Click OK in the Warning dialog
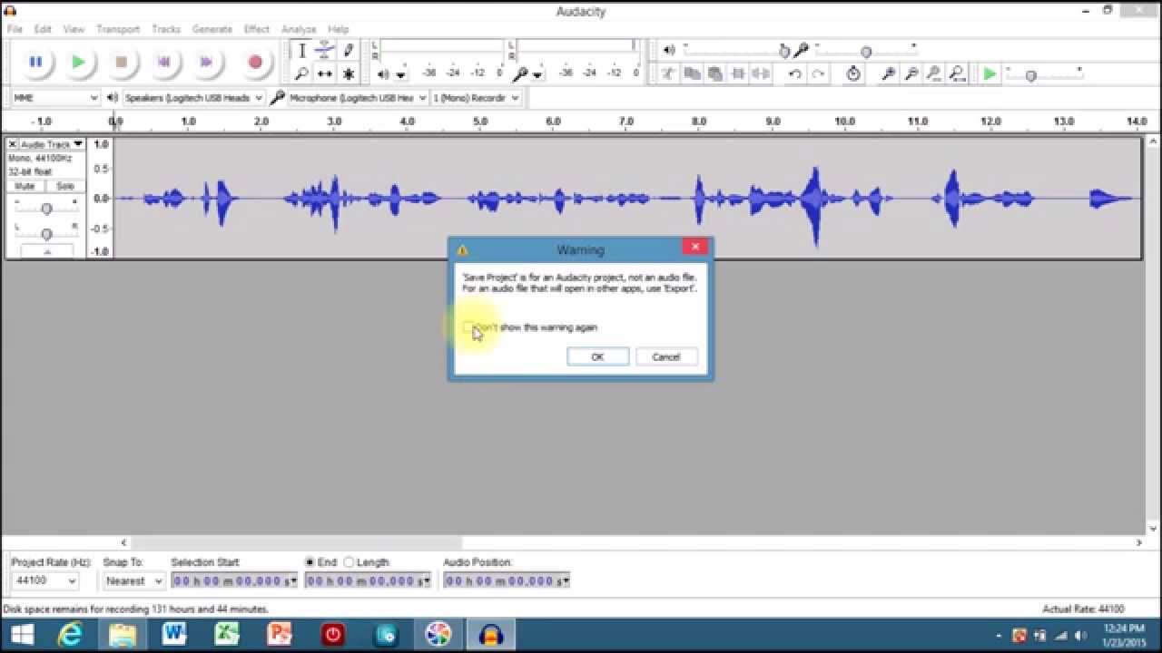This screenshot has height=653, width=1162. coord(597,357)
